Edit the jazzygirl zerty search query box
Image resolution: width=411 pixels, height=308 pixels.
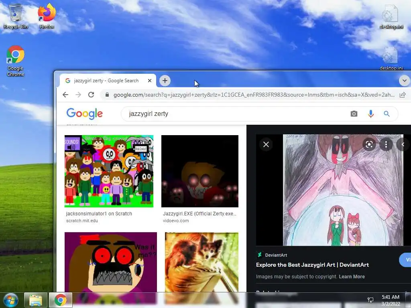[x=236, y=113]
